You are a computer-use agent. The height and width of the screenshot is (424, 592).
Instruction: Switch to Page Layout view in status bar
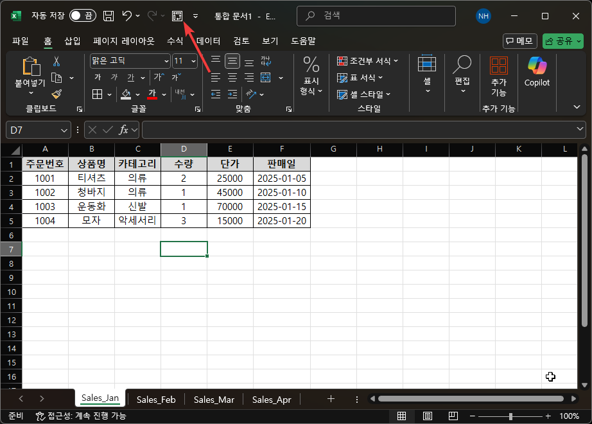click(x=428, y=416)
